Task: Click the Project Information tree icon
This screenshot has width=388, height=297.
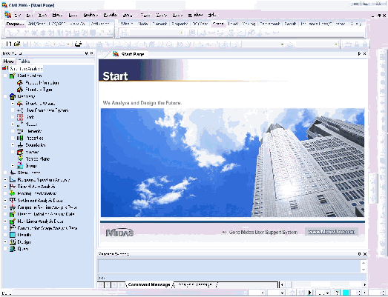Action: pyautogui.click(x=20, y=83)
